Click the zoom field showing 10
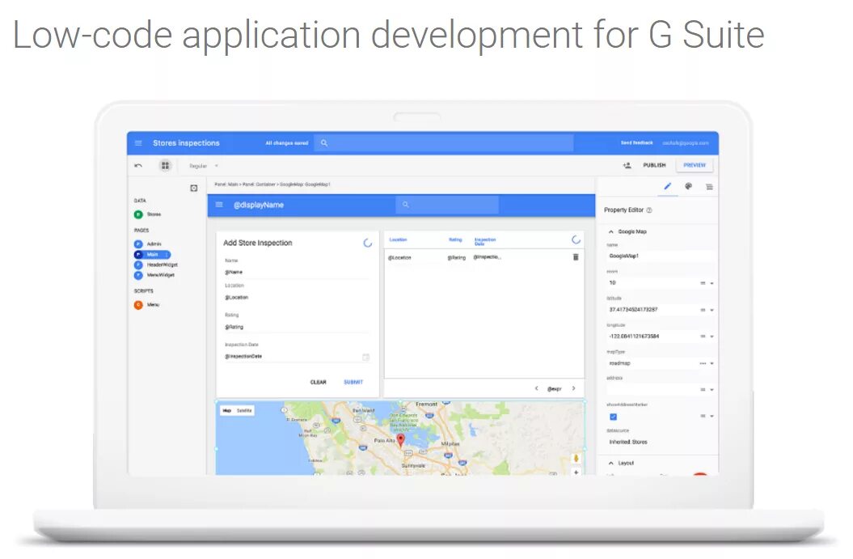 pyautogui.click(x=651, y=283)
